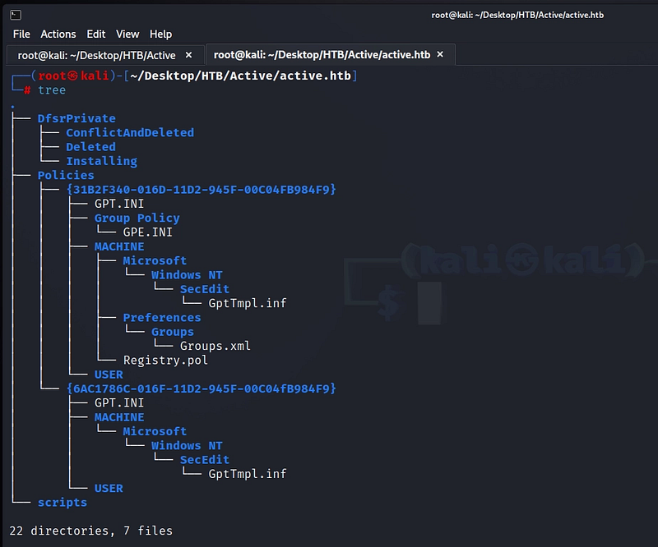
Task: Close the ~/Desktop/HTB/Active tab
Action: pos(189,55)
